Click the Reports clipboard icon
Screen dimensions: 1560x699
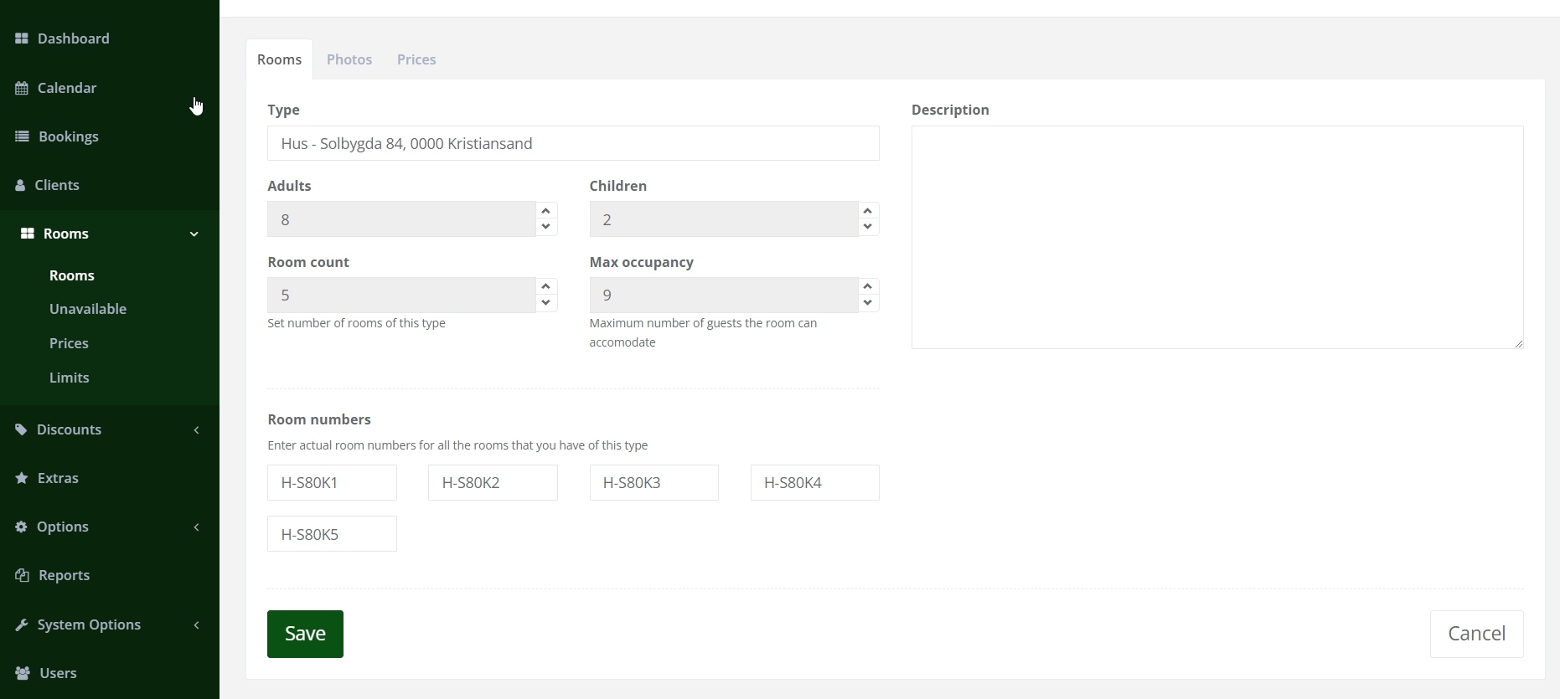[x=23, y=575]
